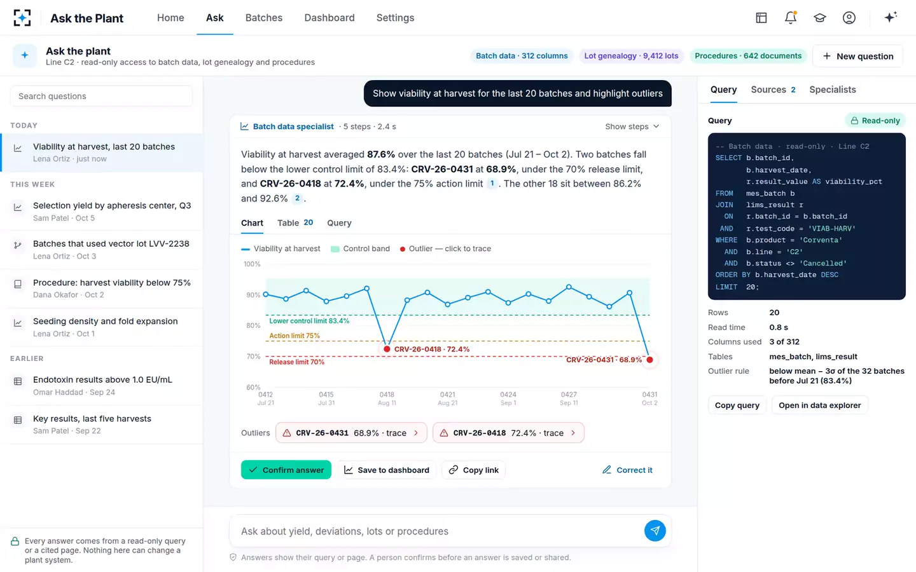Click the graduation cap learning icon
The height and width of the screenshot is (572, 916).
point(820,18)
